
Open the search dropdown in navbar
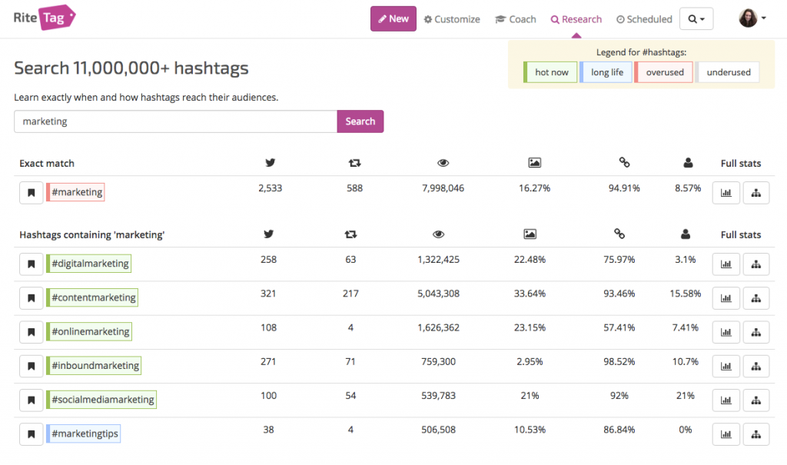pos(696,19)
